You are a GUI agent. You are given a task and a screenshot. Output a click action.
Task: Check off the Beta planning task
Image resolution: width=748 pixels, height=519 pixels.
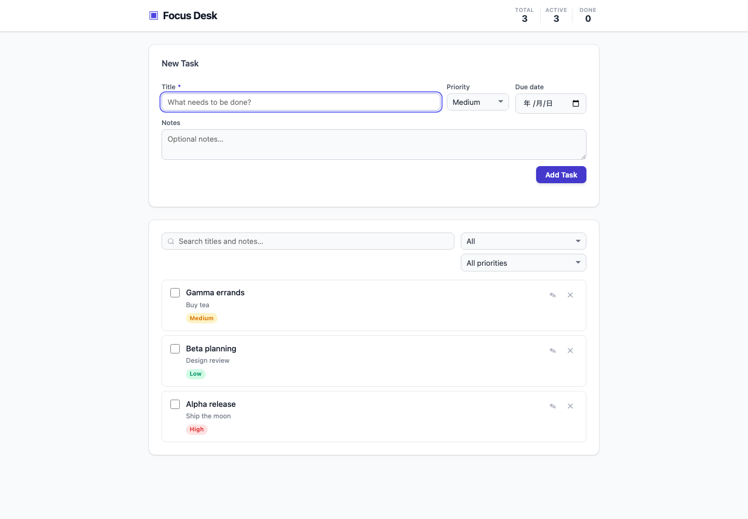point(175,349)
